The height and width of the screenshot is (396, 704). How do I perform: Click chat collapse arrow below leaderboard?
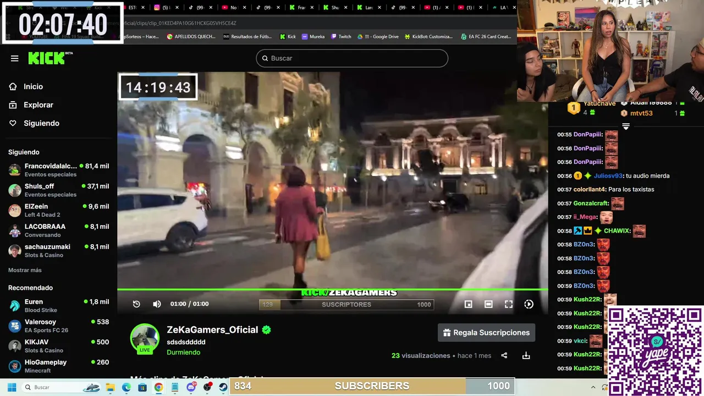625,126
